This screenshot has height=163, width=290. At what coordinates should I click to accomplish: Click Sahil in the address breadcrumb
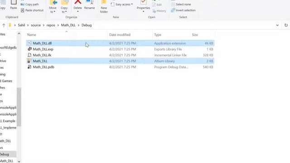point(21,25)
